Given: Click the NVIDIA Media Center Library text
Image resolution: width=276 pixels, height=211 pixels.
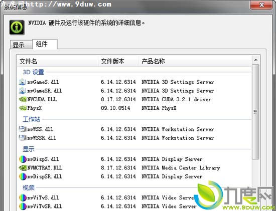Looking at the screenshot, I should tap(181, 168).
